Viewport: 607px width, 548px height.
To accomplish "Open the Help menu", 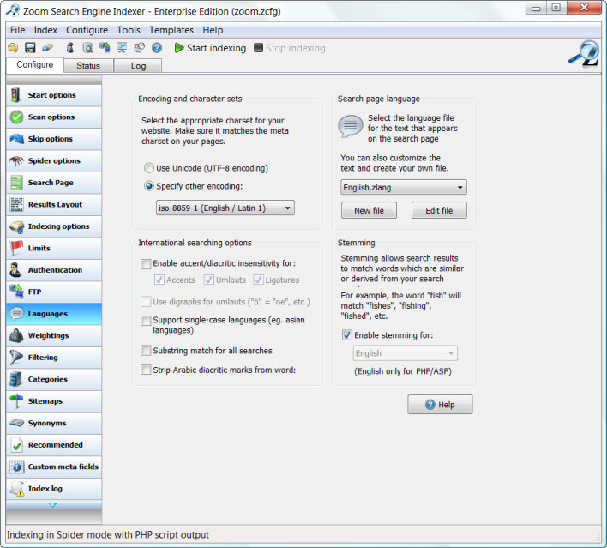I will tap(213, 30).
